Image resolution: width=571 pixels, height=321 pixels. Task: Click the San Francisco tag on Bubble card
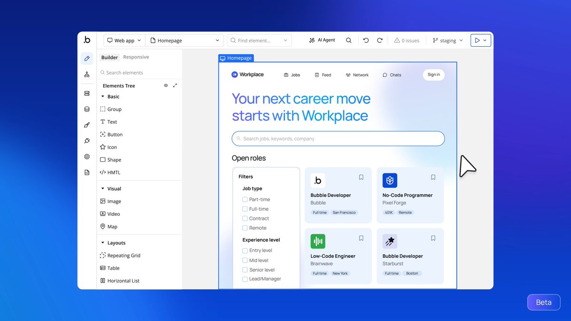[344, 213]
